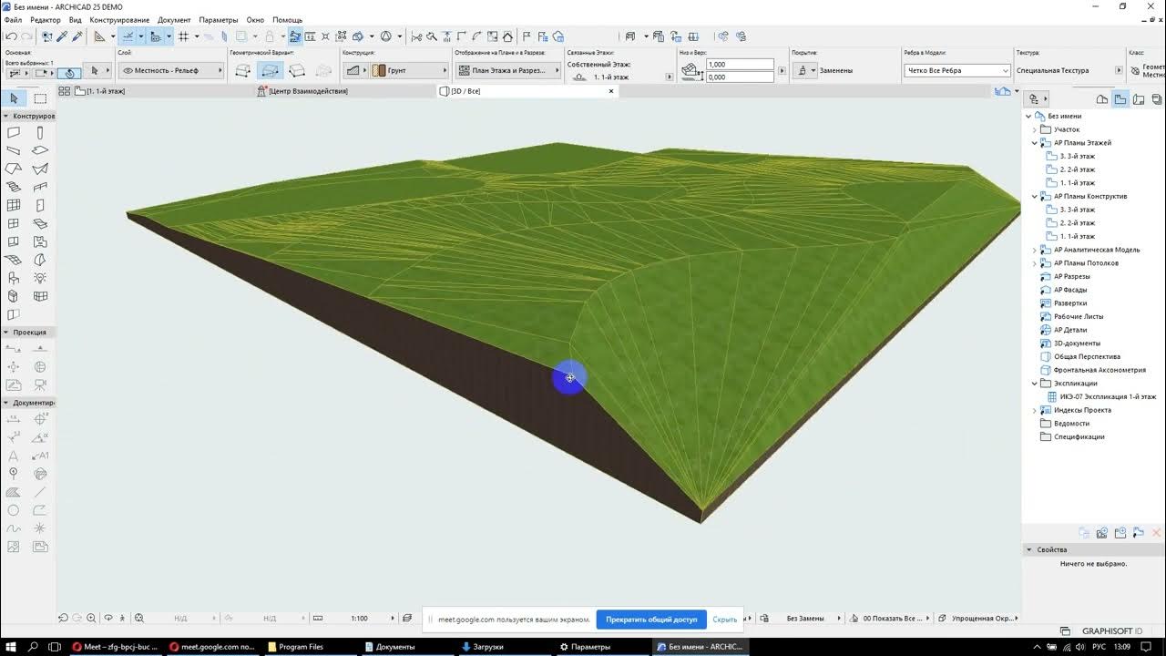Open the Покрытие surface override dropdown

tap(803, 70)
